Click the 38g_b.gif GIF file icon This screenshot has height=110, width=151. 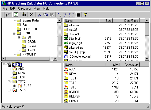[66, 38]
